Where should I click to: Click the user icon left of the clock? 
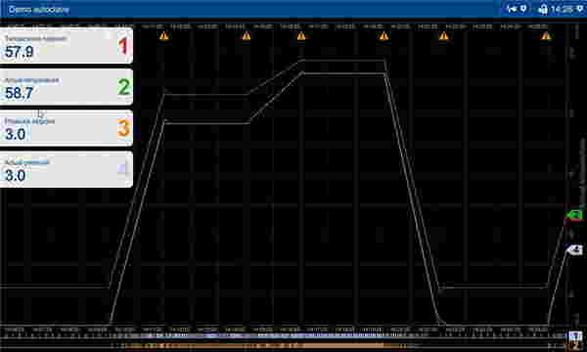(543, 10)
